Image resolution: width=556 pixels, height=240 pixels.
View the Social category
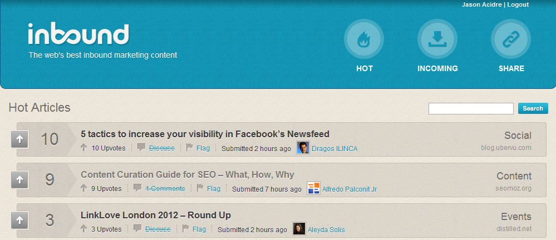[518, 136]
